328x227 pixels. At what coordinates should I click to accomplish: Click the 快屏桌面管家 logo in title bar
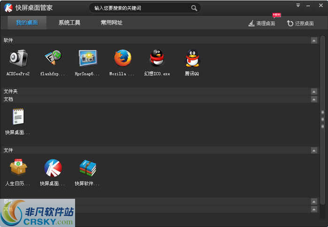pyautogui.click(x=8, y=8)
